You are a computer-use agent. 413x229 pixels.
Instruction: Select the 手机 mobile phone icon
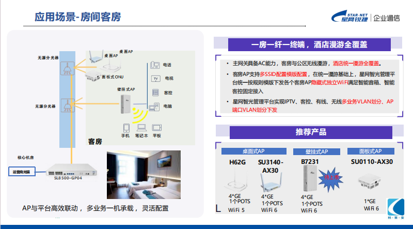[x=125, y=128]
